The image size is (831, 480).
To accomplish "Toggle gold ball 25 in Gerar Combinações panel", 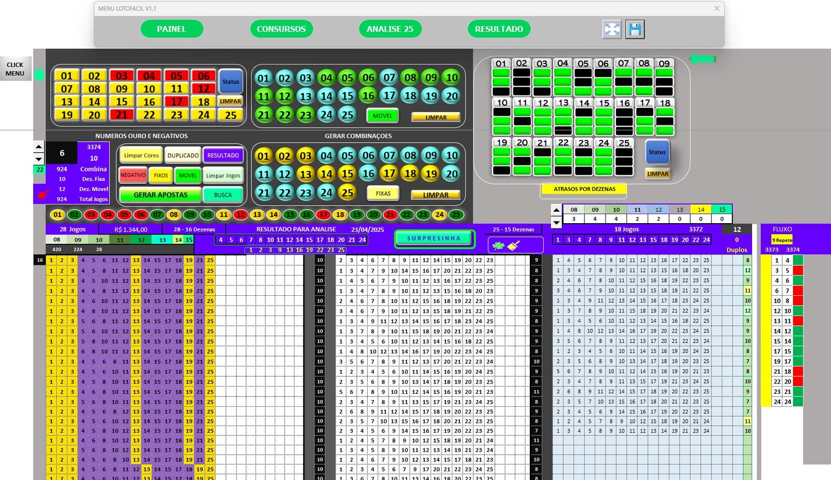I will (x=347, y=193).
